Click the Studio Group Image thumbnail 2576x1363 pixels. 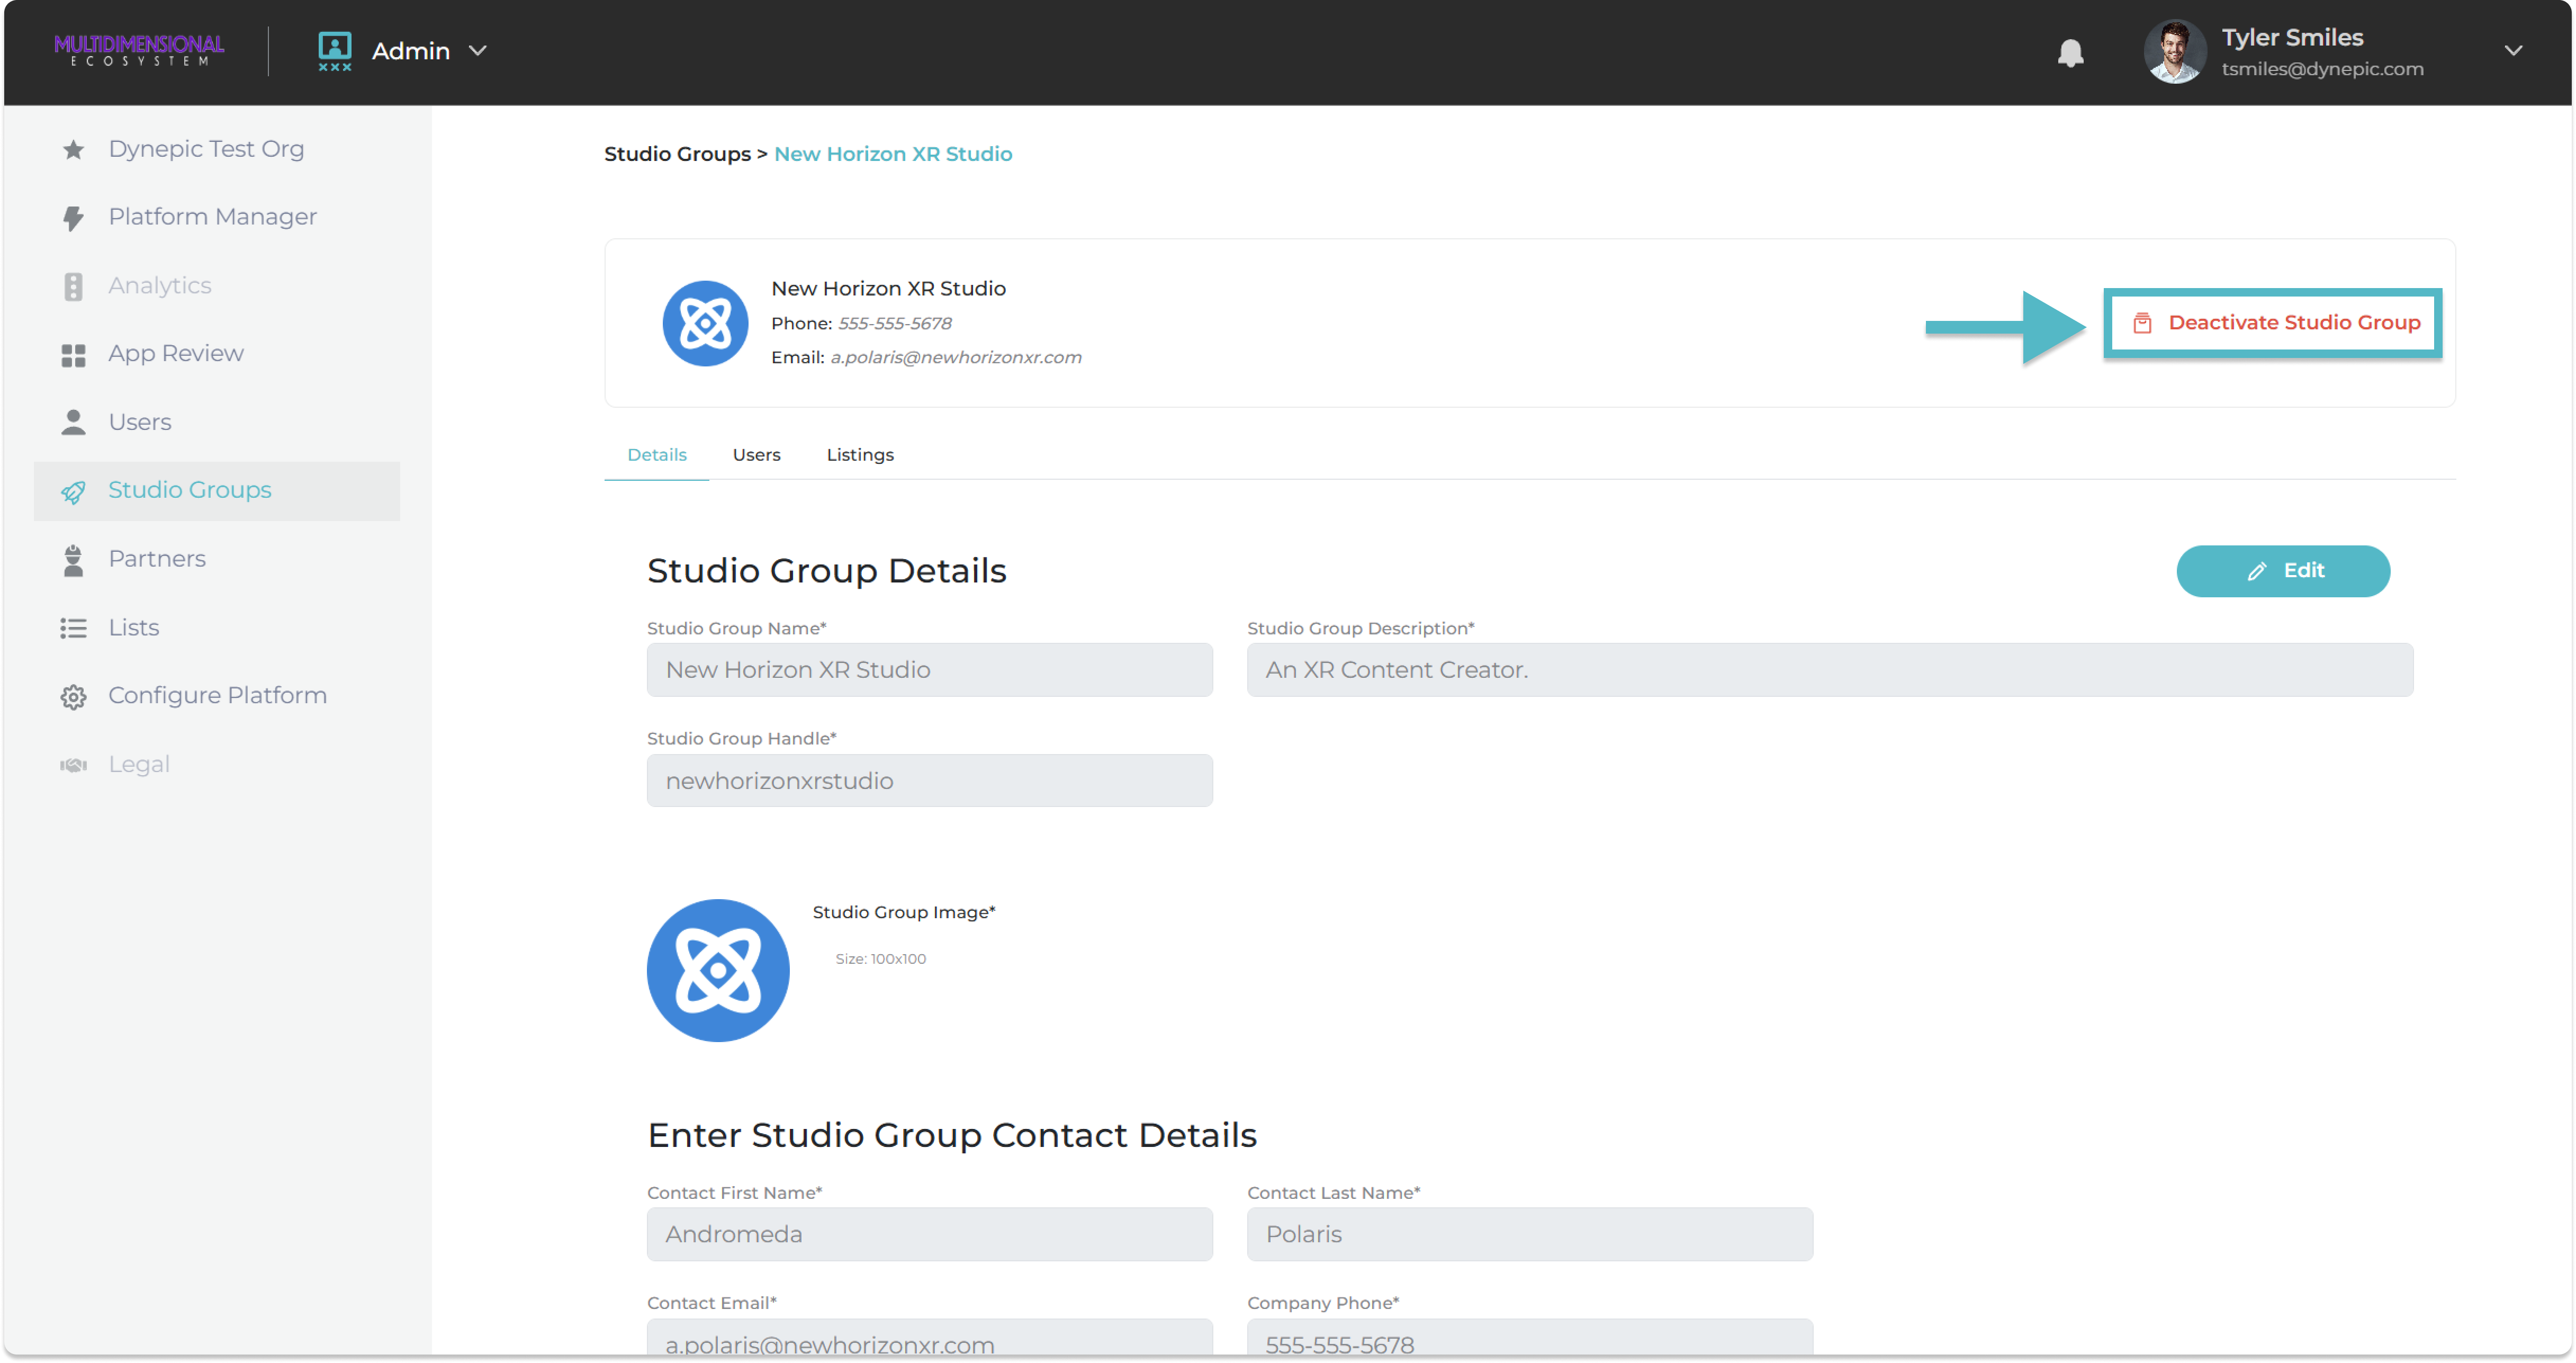tap(717, 970)
